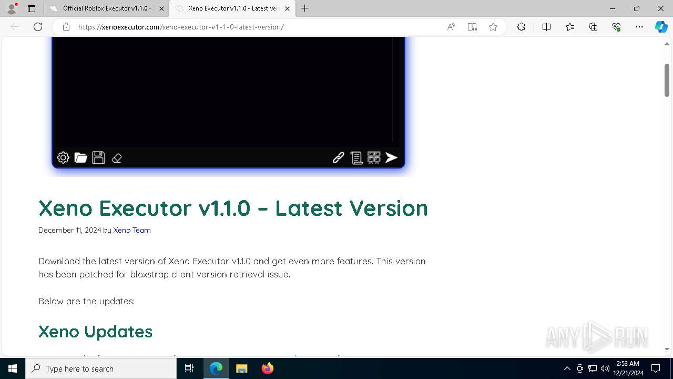
Task: Open the Windows Start menu
Action: point(13,368)
